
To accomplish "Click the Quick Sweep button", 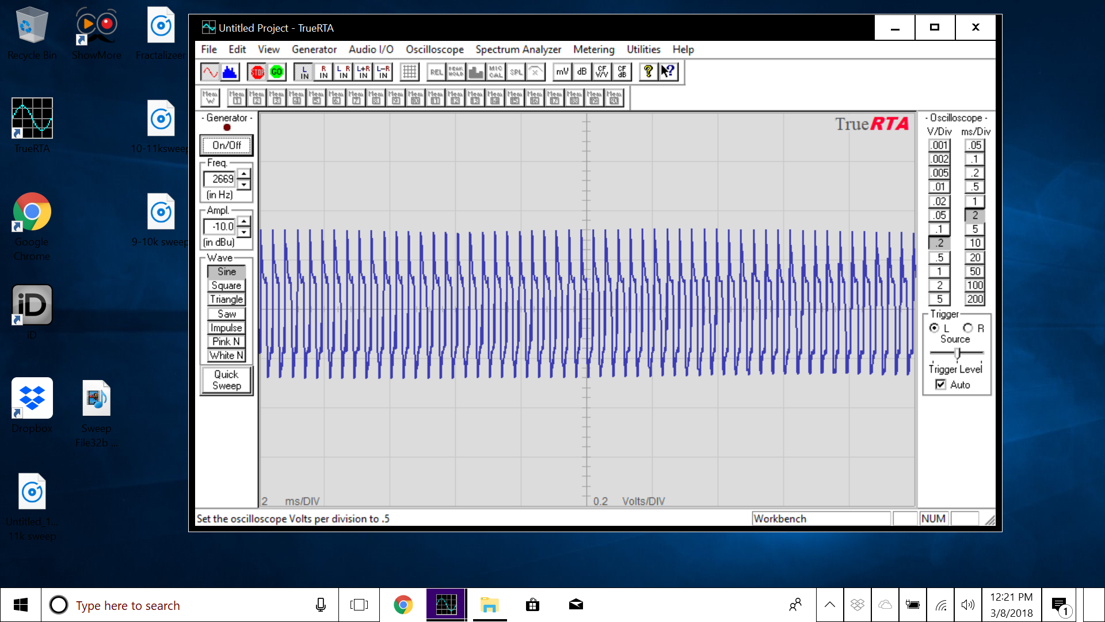I will pyautogui.click(x=226, y=380).
